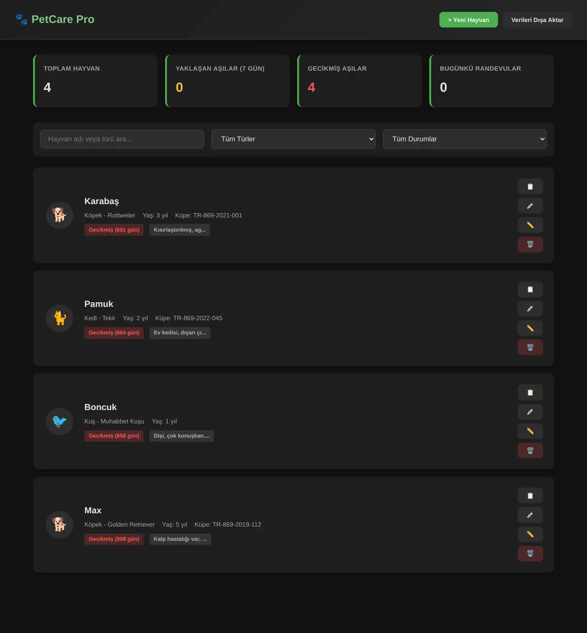
Task: Select the Yaklaşan Aşılar (7 Gün) card
Action: [x=227, y=81]
